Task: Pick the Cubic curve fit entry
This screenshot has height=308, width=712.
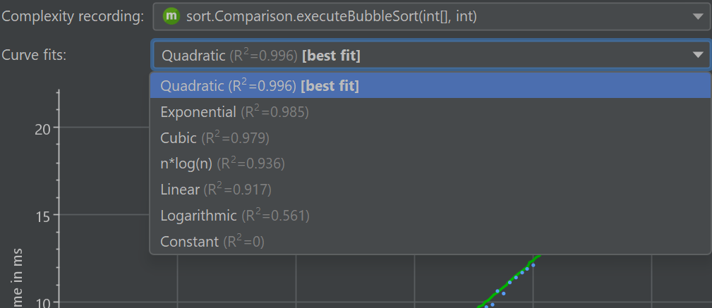Action: pyautogui.click(x=215, y=138)
